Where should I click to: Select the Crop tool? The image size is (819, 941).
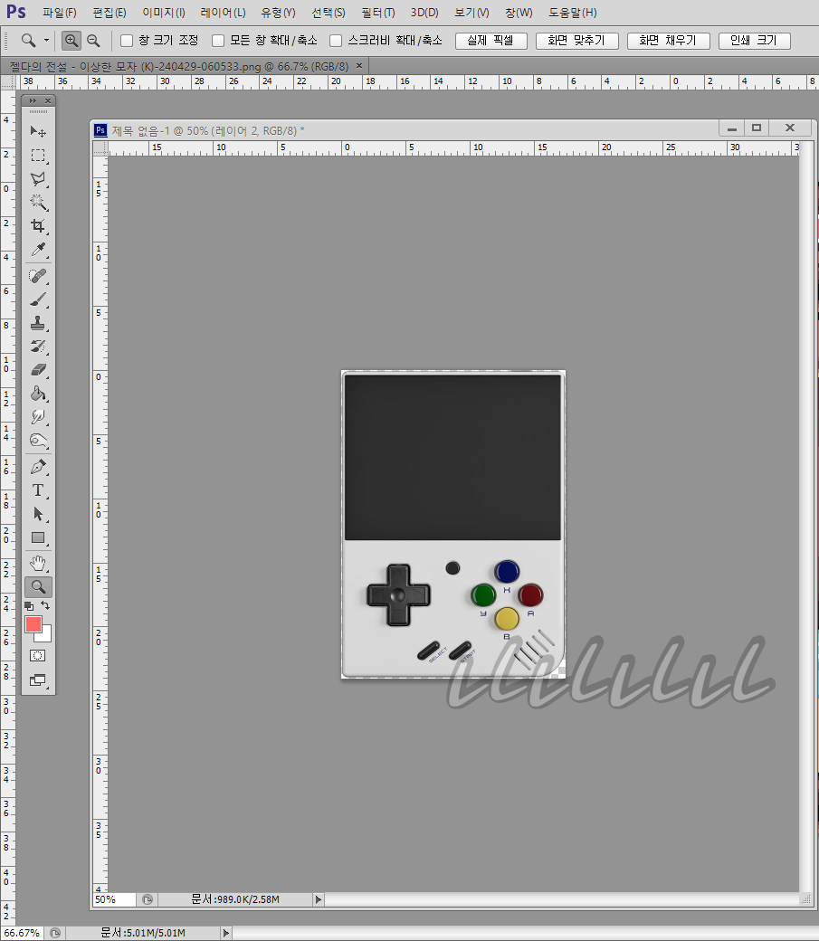pos(38,225)
